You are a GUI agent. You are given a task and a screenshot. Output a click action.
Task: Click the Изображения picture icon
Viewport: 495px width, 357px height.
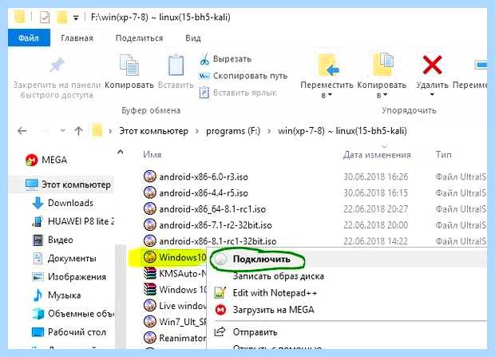tap(38, 277)
